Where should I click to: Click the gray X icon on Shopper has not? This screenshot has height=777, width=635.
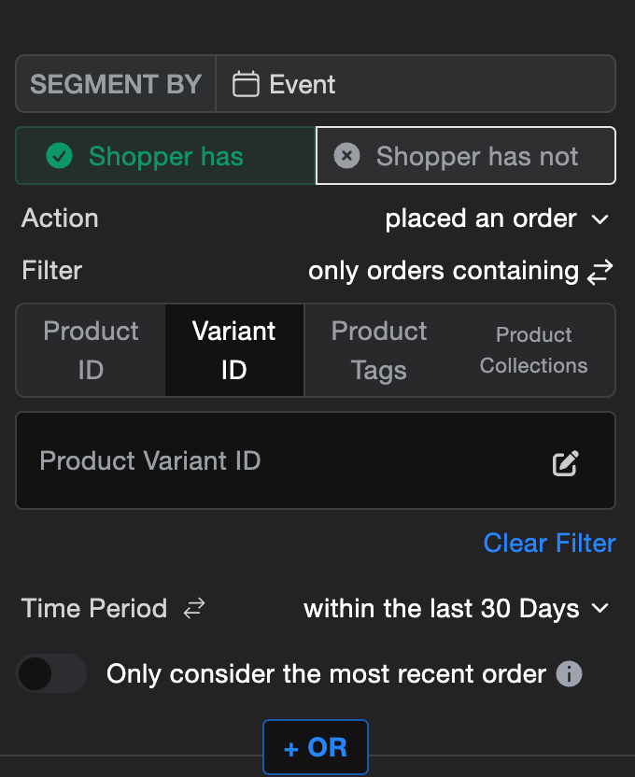[x=347, y=156]
